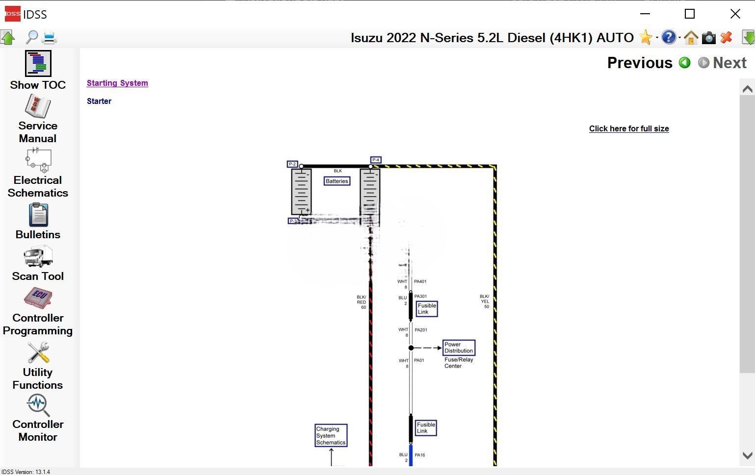Click the magnifying glass search icon
Viewport: 755px width, 475px height.
pyautogui.click(x=32, y=37)
